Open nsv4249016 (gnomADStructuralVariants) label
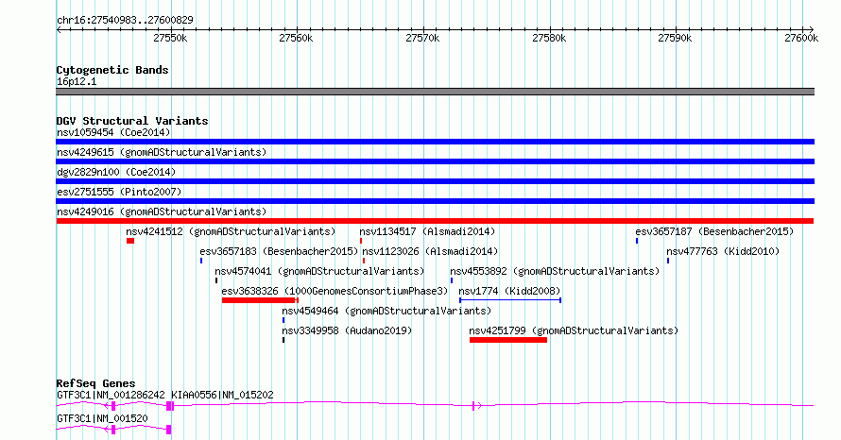This screenshot has width=841, height=440. 162,212
